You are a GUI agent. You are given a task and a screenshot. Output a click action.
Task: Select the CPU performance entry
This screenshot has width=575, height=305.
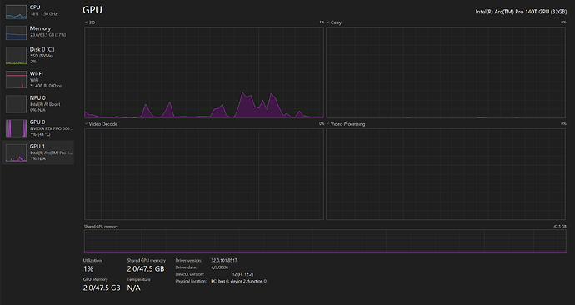(x=38, y=11)
